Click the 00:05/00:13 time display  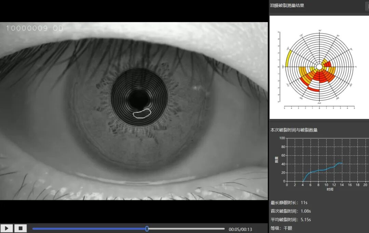240,229
